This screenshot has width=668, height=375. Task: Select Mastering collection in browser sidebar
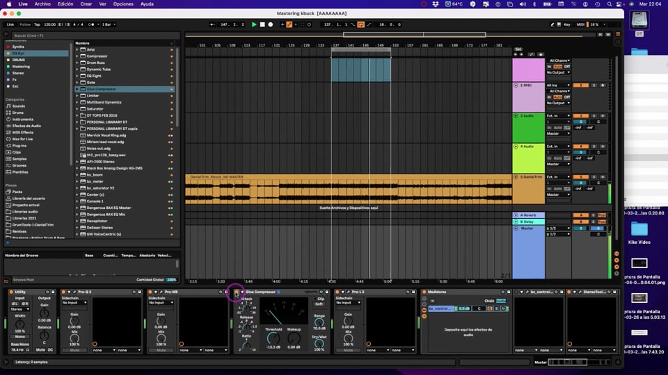click(21, 67)
